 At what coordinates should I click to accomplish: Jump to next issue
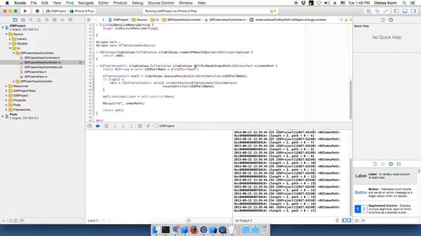351,20
